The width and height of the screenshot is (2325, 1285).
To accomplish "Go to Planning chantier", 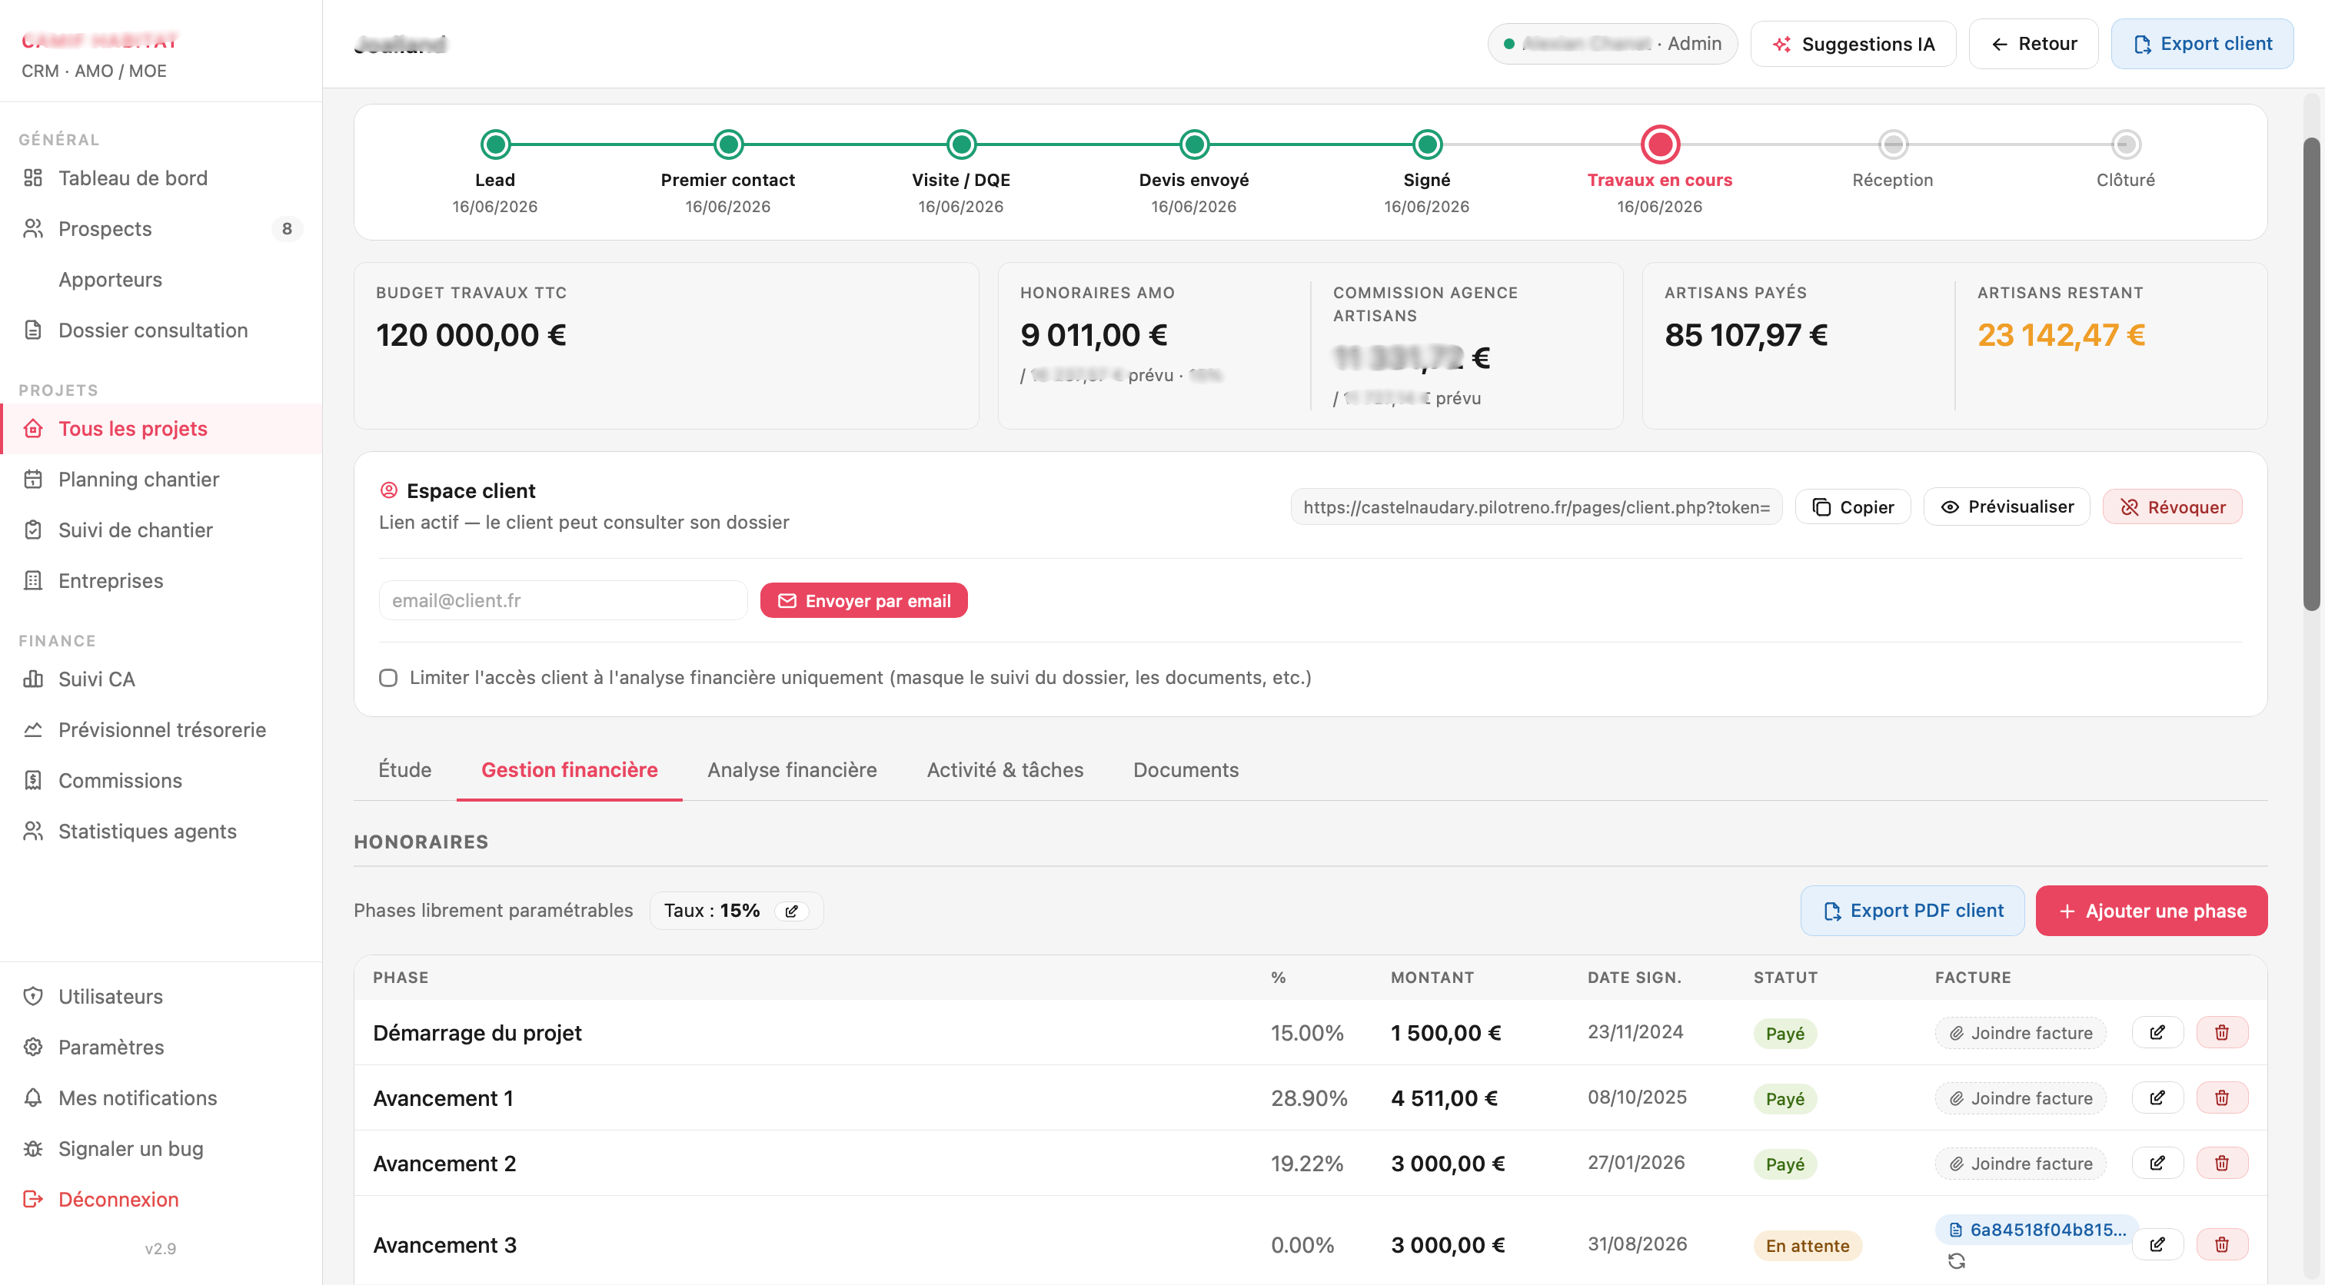I will (161, 479).
